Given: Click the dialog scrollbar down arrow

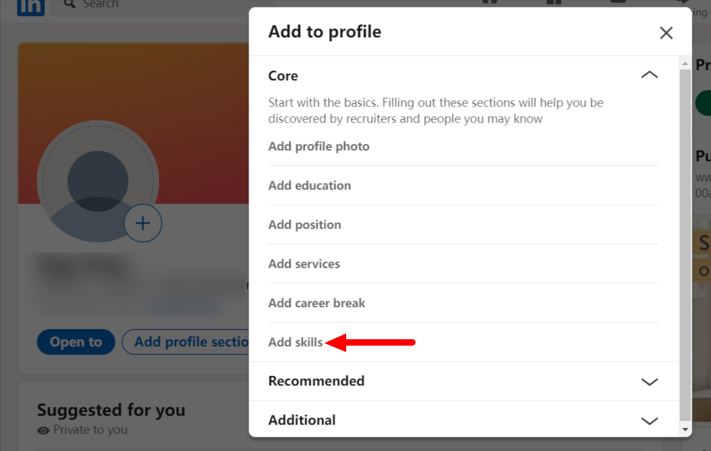Looking at the screenshot, I should pos(685,429).
